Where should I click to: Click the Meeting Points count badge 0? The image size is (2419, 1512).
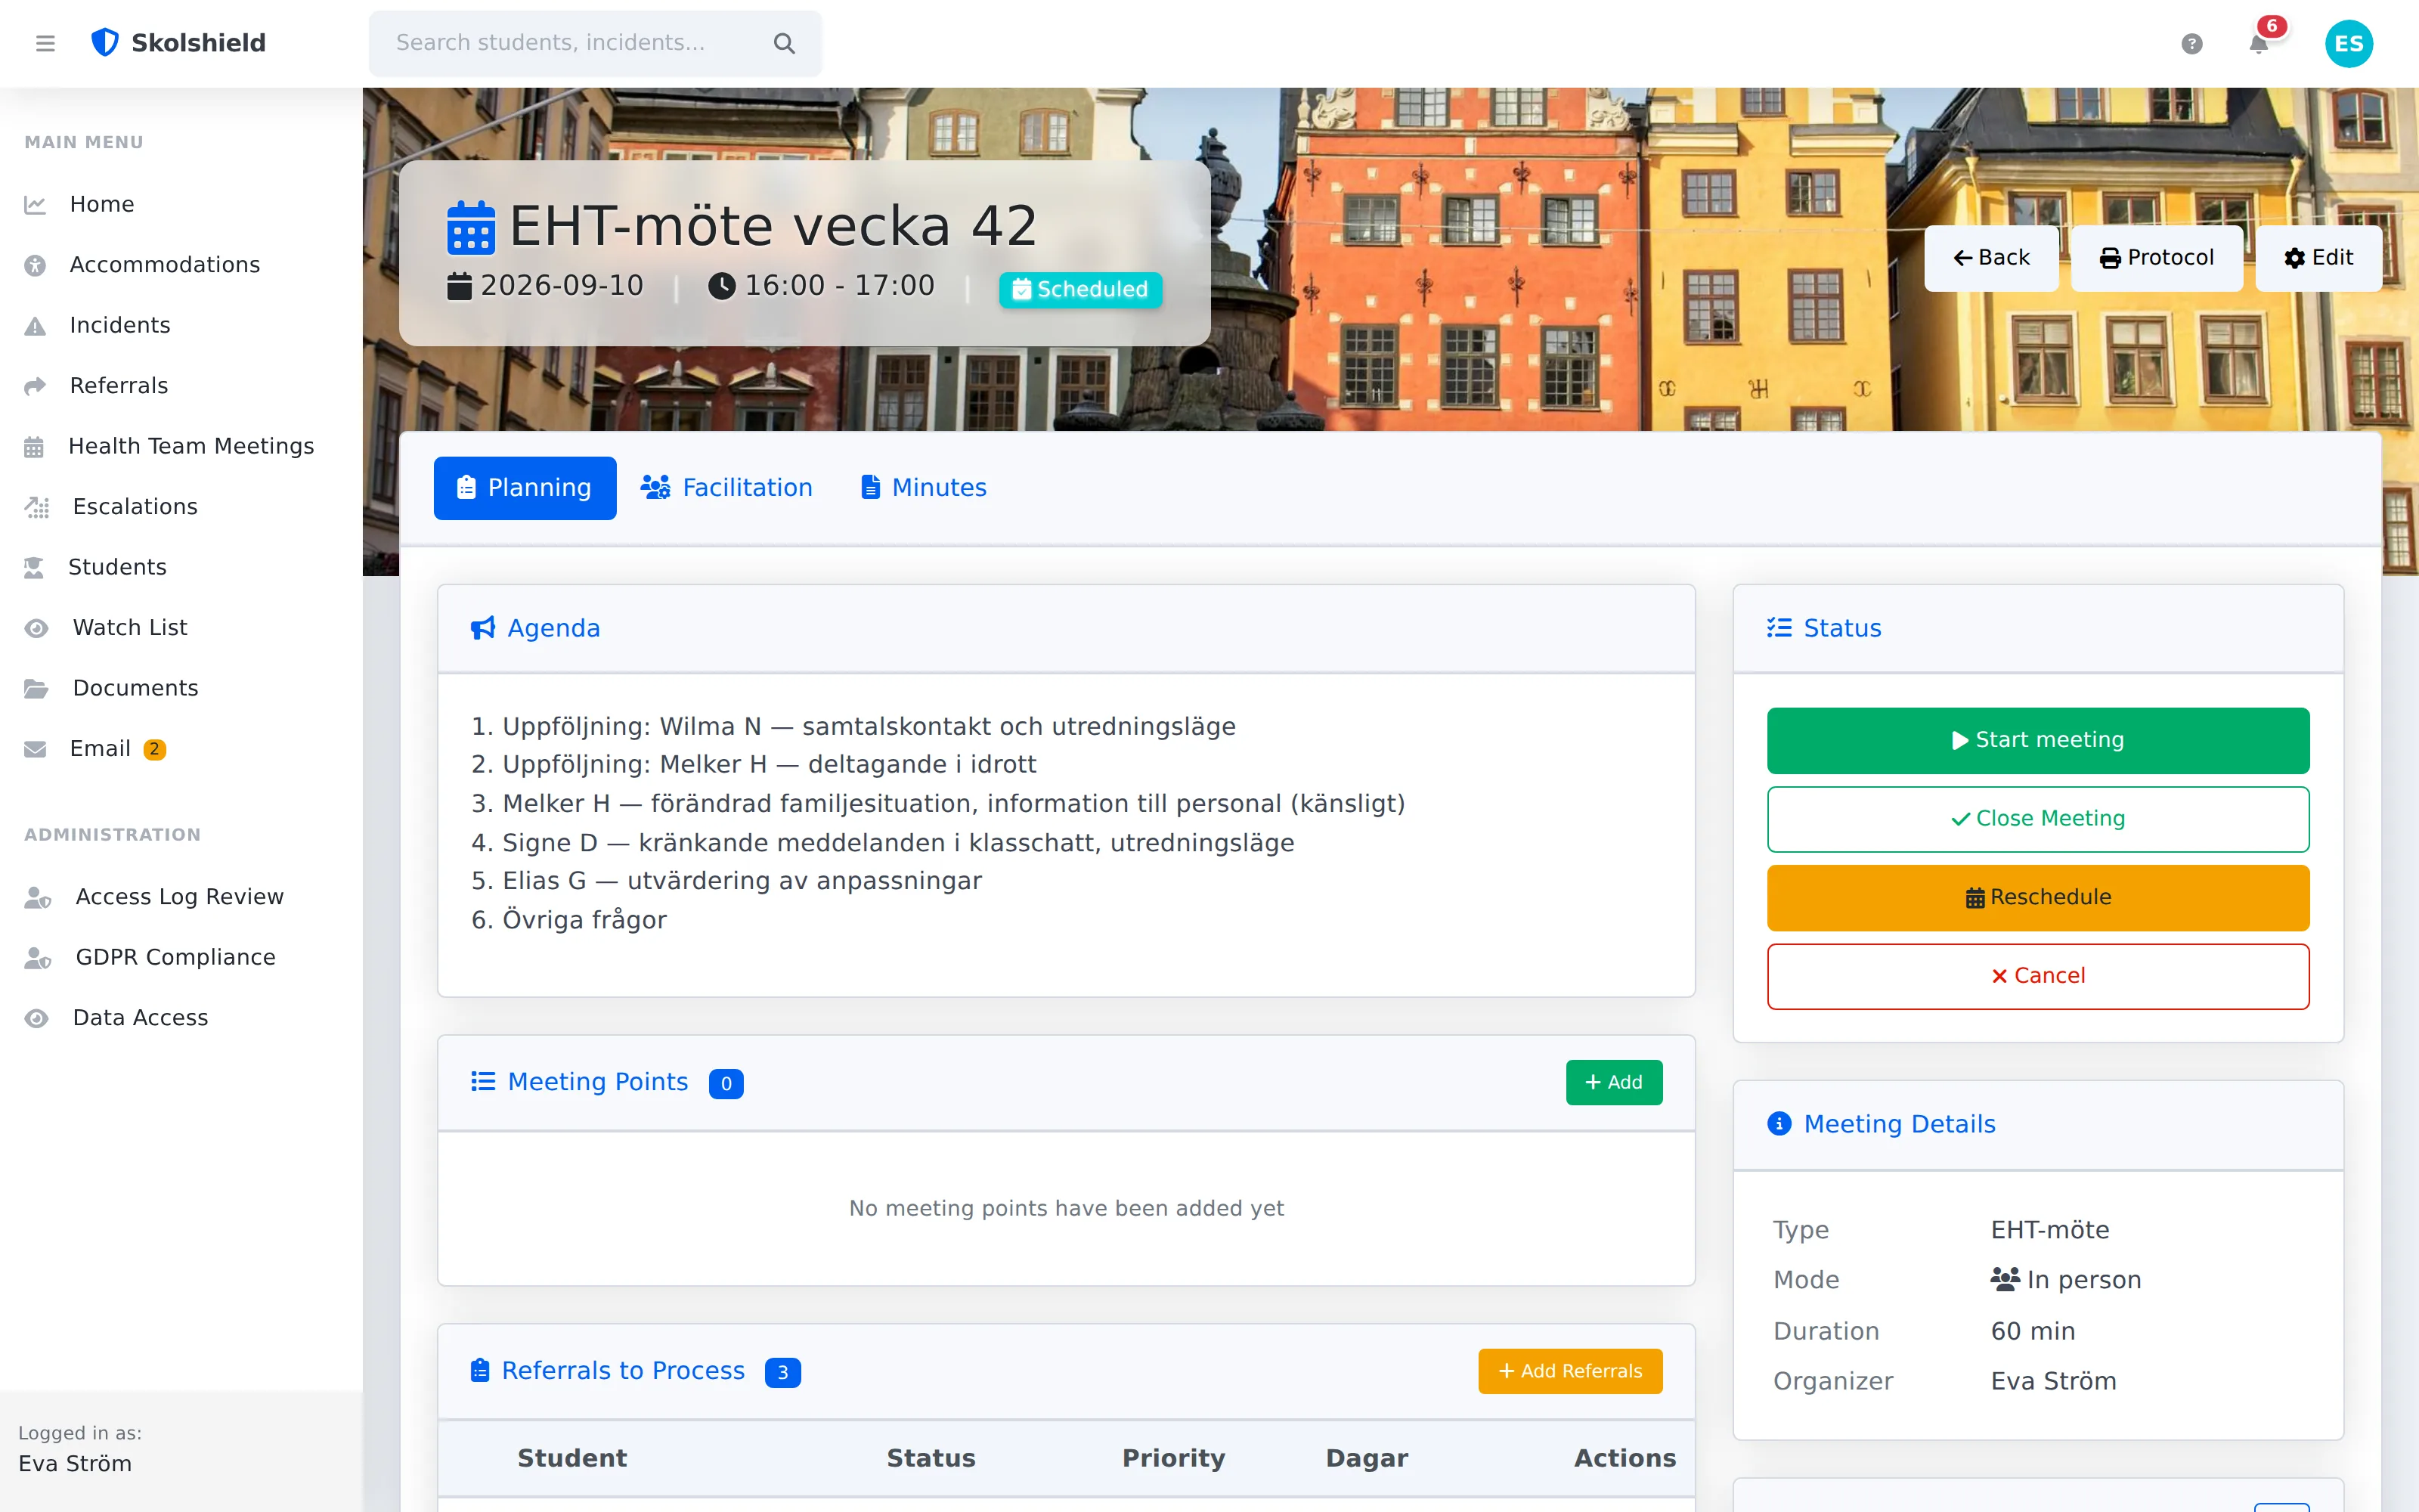pos(726,1083)
